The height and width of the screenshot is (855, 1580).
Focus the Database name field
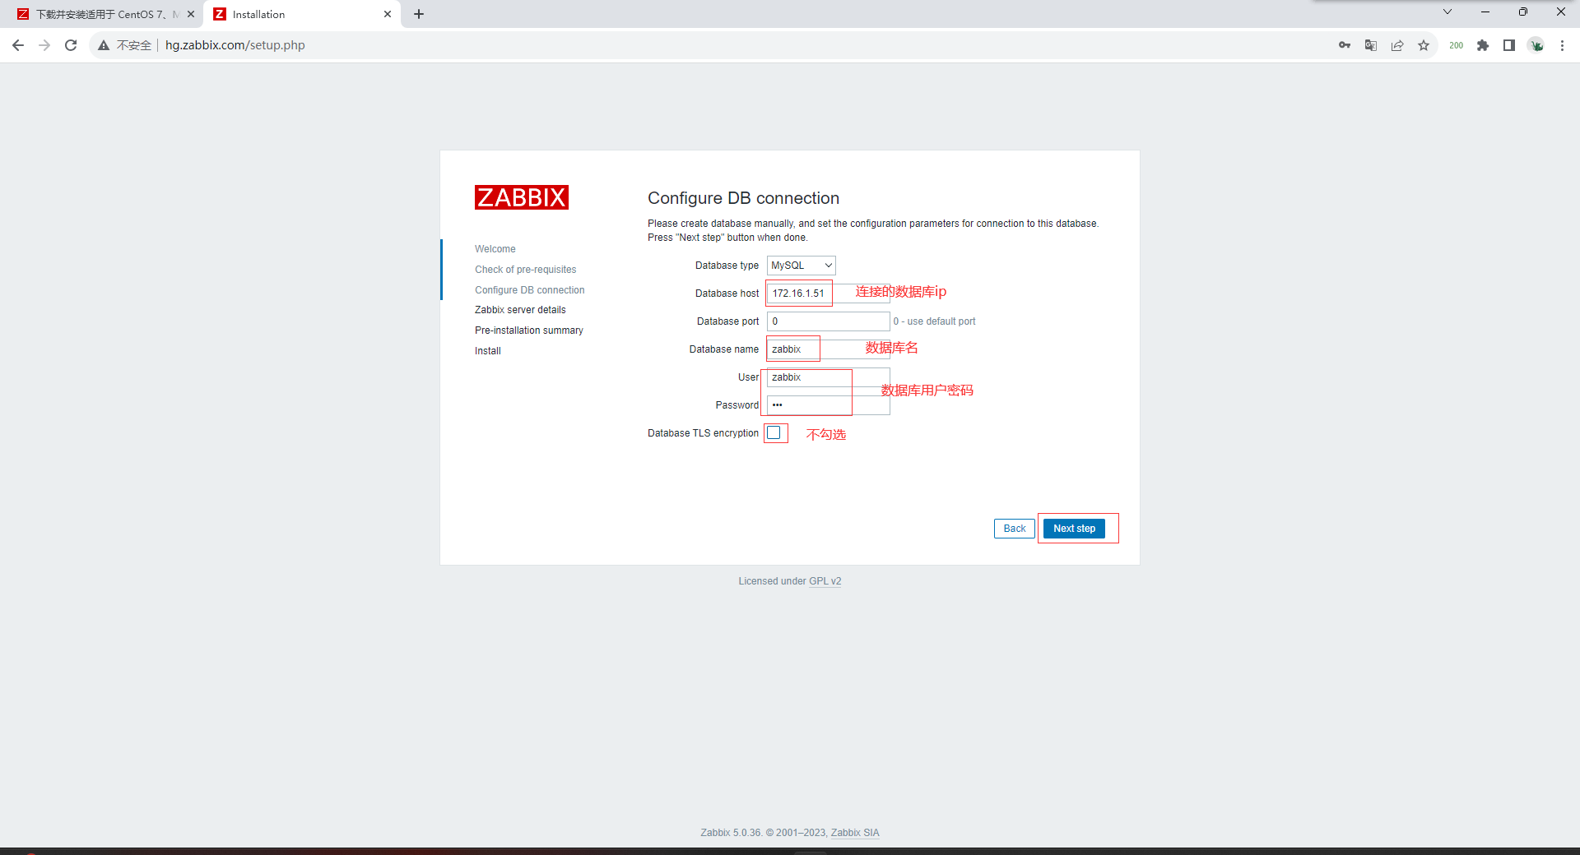coord(828,349)
